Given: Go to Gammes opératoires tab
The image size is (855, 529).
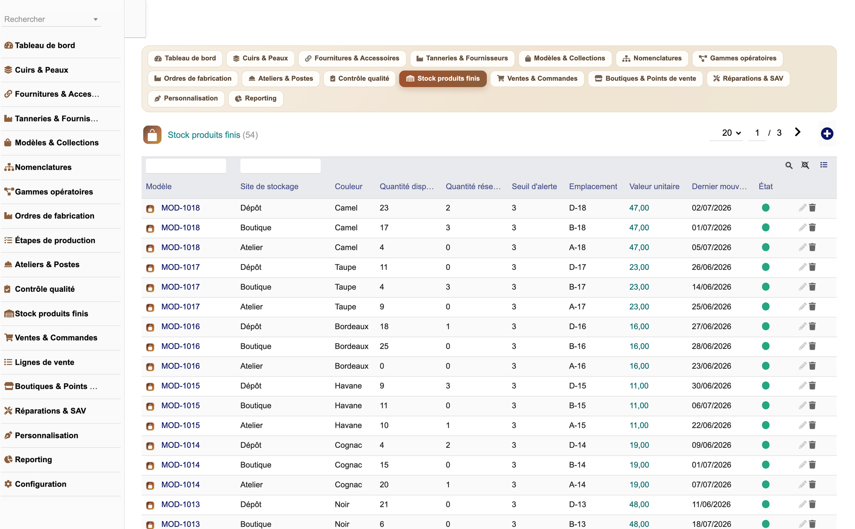Looking at the screenshot, I should click(737, 58).
